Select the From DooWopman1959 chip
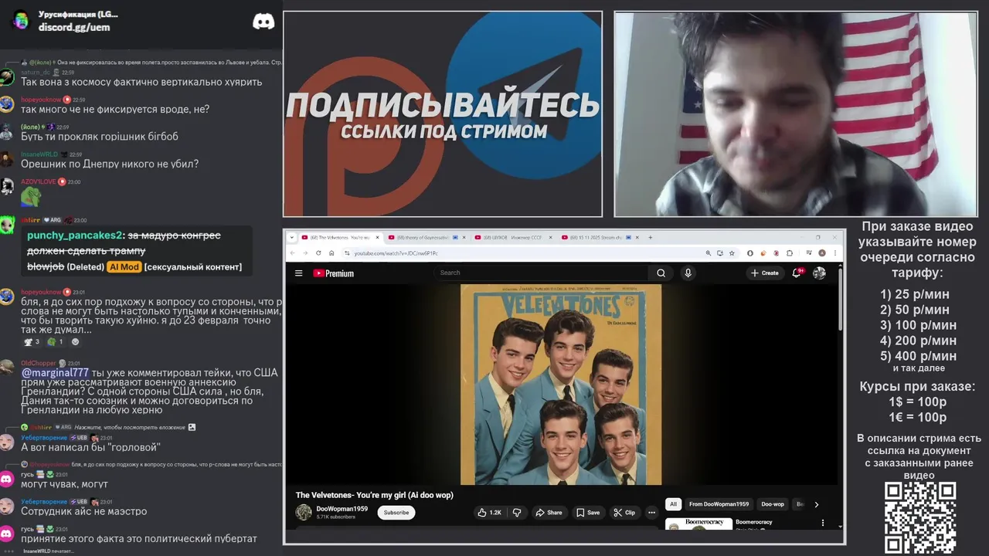989x556 pixels. pyautogui.click(x=719, y=504)
